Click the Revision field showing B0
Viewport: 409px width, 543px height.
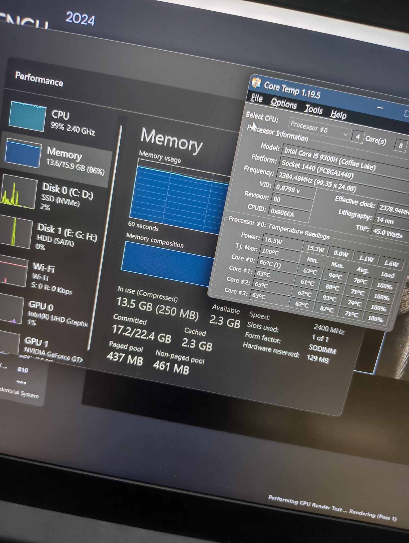point(292,200)
